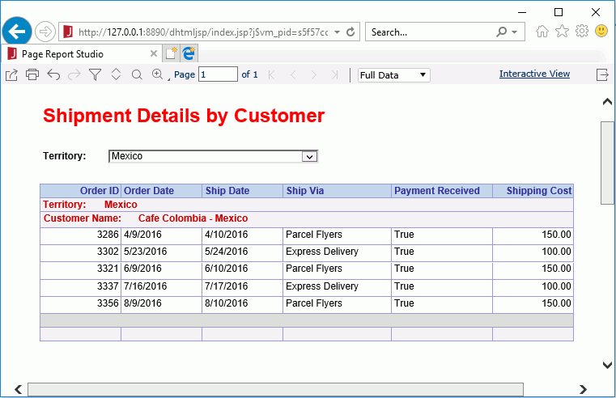The image size is (616, 398).
Task: Refresh the page with the reload icon
Action: coord(350,32)
